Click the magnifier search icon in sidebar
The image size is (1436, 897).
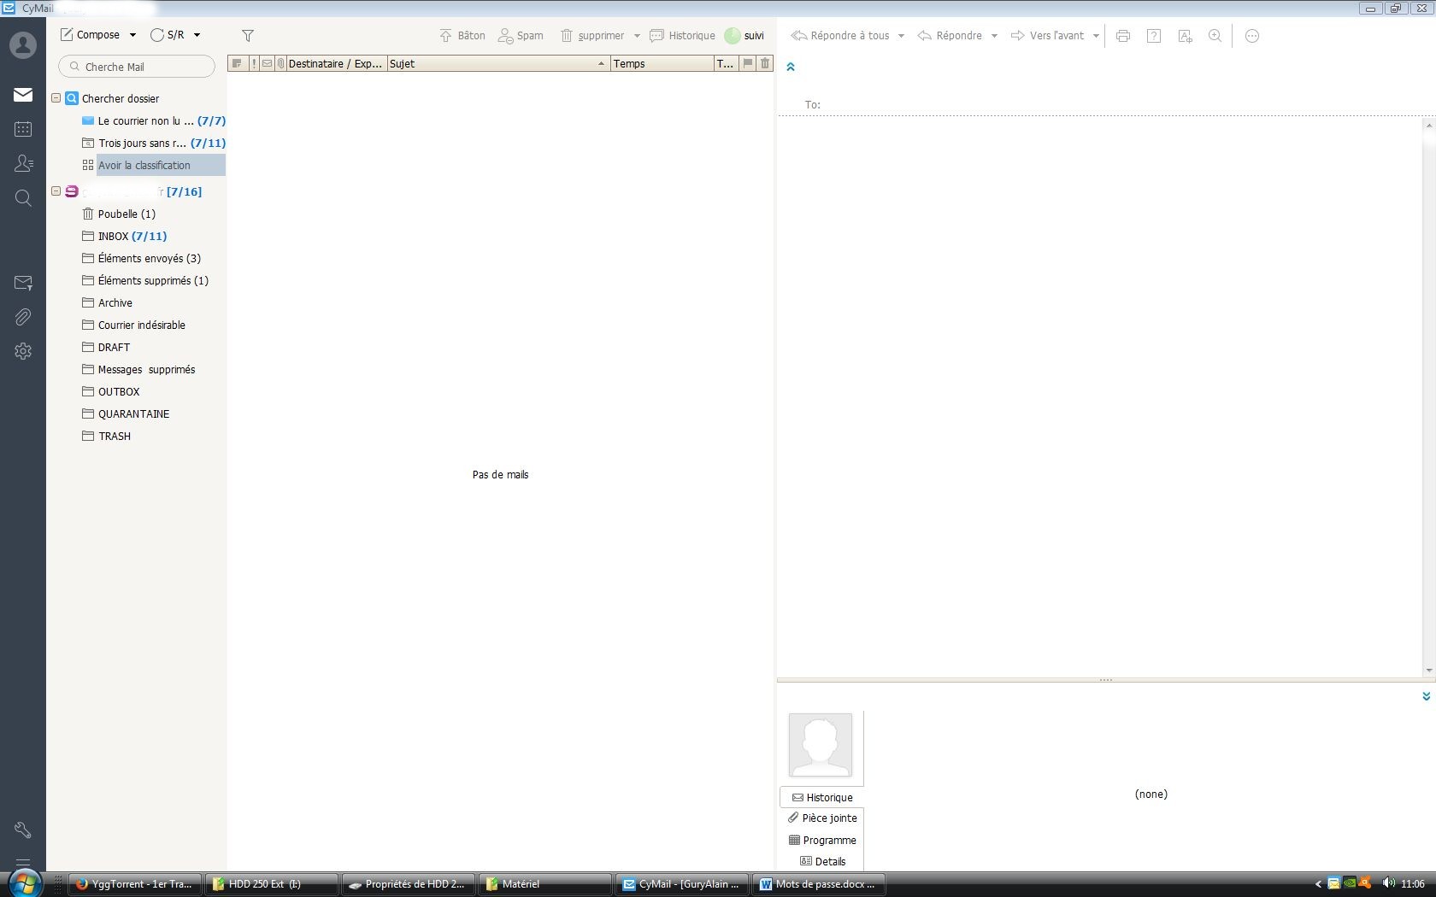(x=23, y=198)
